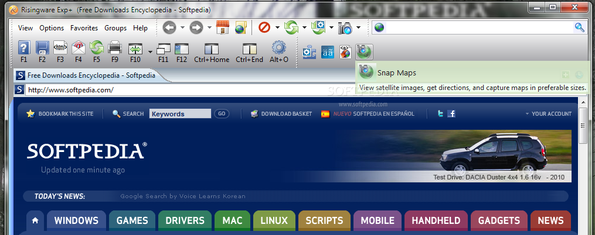Open the Groups menu

tap(115, 28)
